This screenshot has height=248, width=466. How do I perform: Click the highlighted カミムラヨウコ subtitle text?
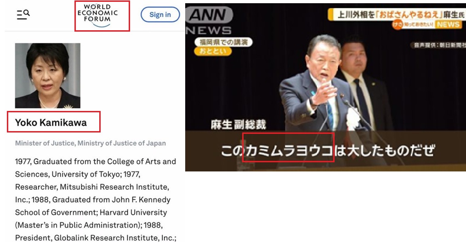tap(288, 150)
